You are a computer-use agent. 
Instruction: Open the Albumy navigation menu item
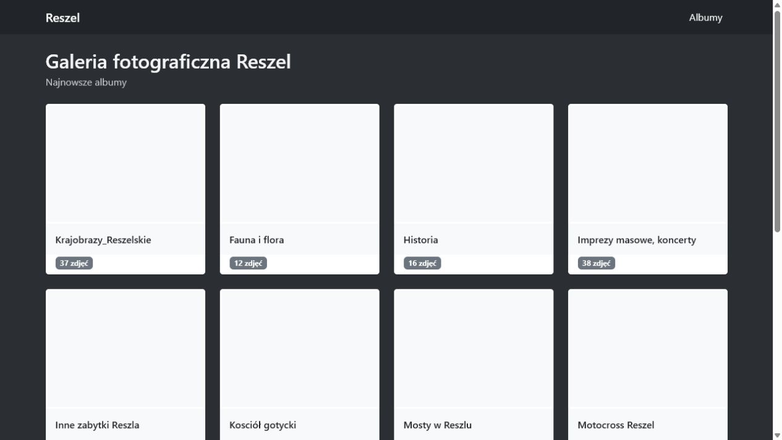pyautogui.click(x=705, y=17)
